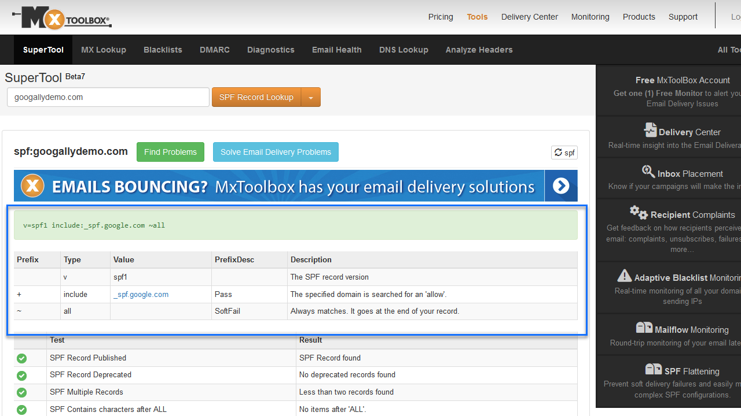Open Pricing in the top menu
The width and height of the screenshot is (741, 416).
pyautogui.click(x=441, y=17)
